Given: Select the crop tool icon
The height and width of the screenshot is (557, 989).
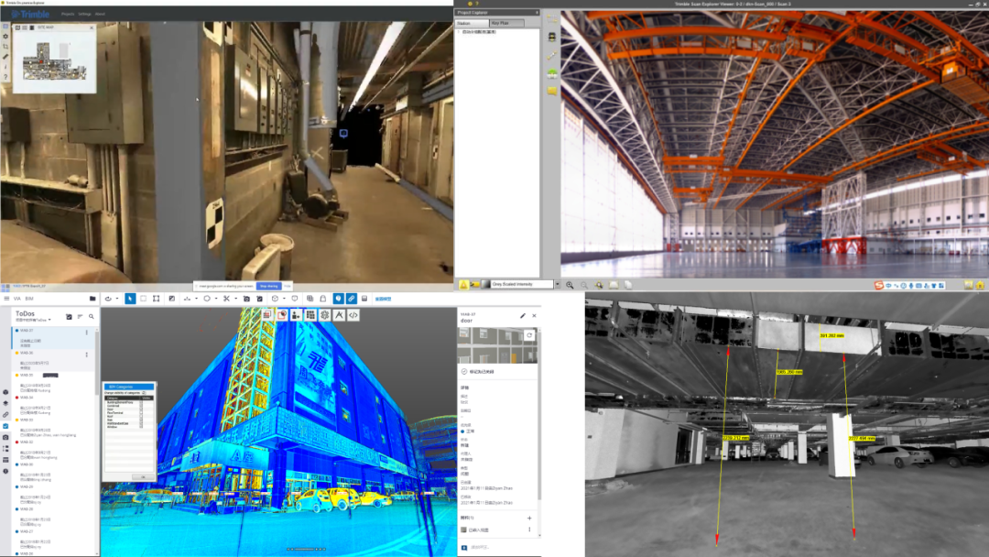Looking at the screenshot, I should 5,46.
